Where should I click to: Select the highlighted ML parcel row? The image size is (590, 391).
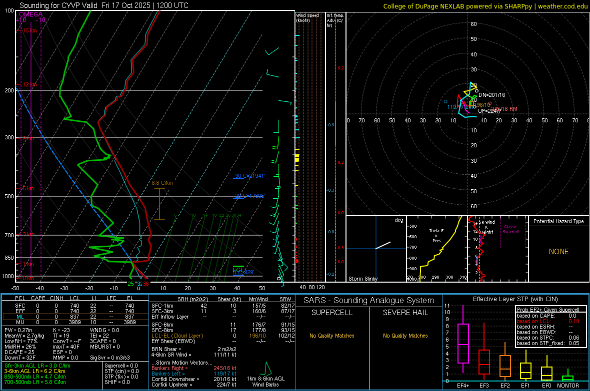click(x=75, y=317)
